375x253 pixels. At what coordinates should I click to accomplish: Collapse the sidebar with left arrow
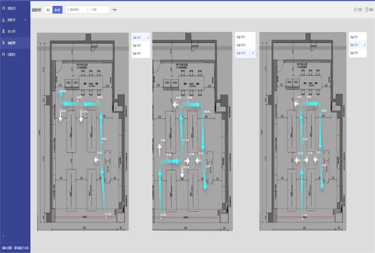click(x=4, y=236)
